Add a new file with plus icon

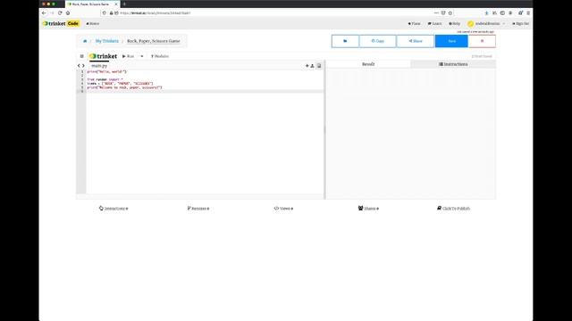click(307, 66)
